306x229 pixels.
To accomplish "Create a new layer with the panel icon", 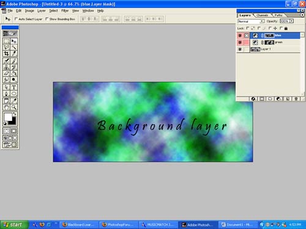I will click(288, 99).
